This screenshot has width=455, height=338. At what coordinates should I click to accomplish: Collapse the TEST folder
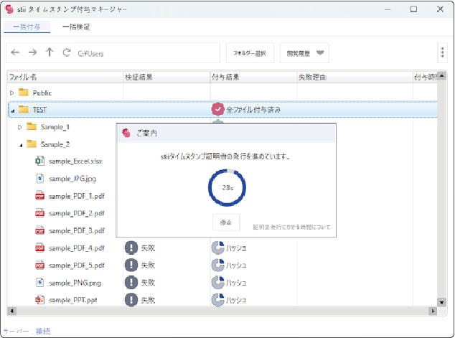click(x=12, y=110)
